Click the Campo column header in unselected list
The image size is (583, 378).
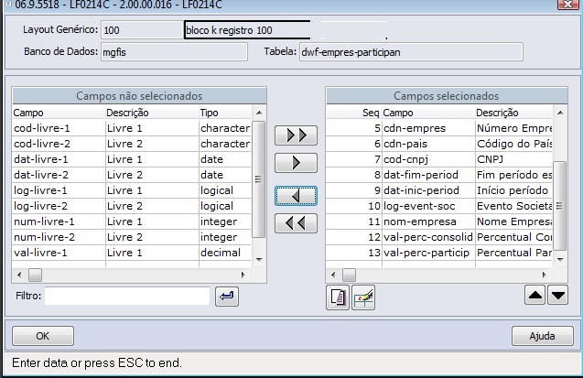point(59,113)
